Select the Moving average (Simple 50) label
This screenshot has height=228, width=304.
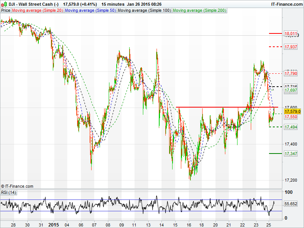coord(90,11)
